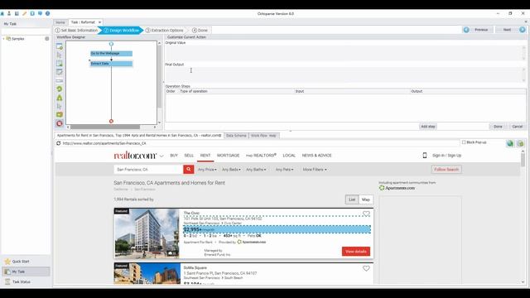
Task: Enable the Block Pop-up checkbox
Action: [x=464, y=142]
